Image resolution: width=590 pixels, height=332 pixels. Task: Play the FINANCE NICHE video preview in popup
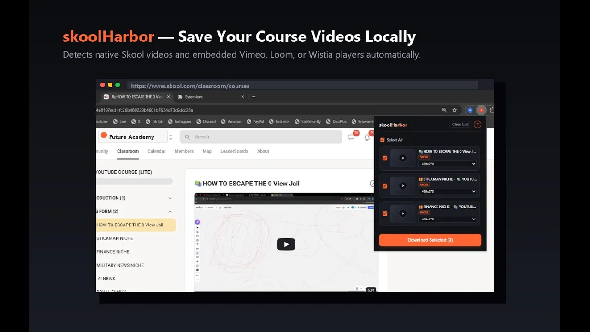click(x=403, y=213)
